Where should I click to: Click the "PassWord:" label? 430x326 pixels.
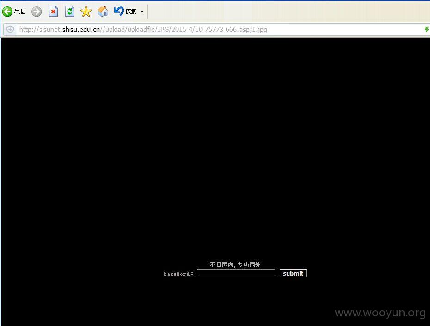(178, 274)
